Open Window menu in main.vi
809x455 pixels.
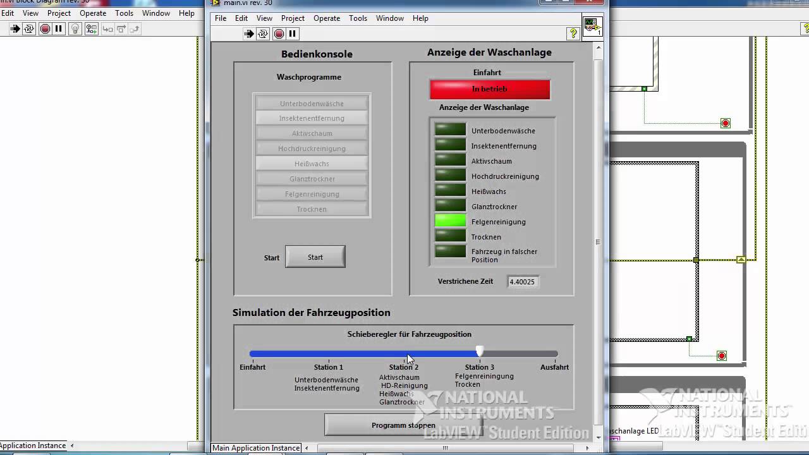(390, 18)
